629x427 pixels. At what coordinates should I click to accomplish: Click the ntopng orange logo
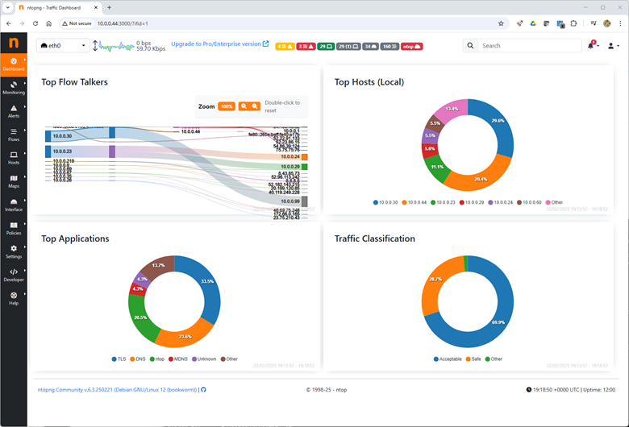(x=14, y=43)
